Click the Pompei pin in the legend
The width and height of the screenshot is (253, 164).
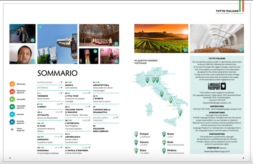coord(136,134)
